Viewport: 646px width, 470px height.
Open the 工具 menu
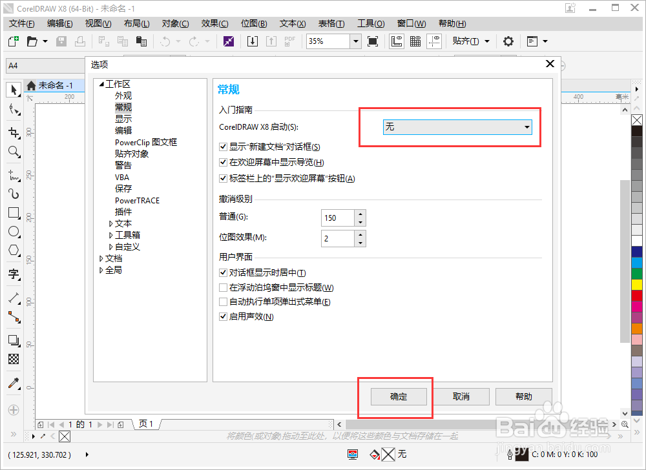tap(371, 23)
